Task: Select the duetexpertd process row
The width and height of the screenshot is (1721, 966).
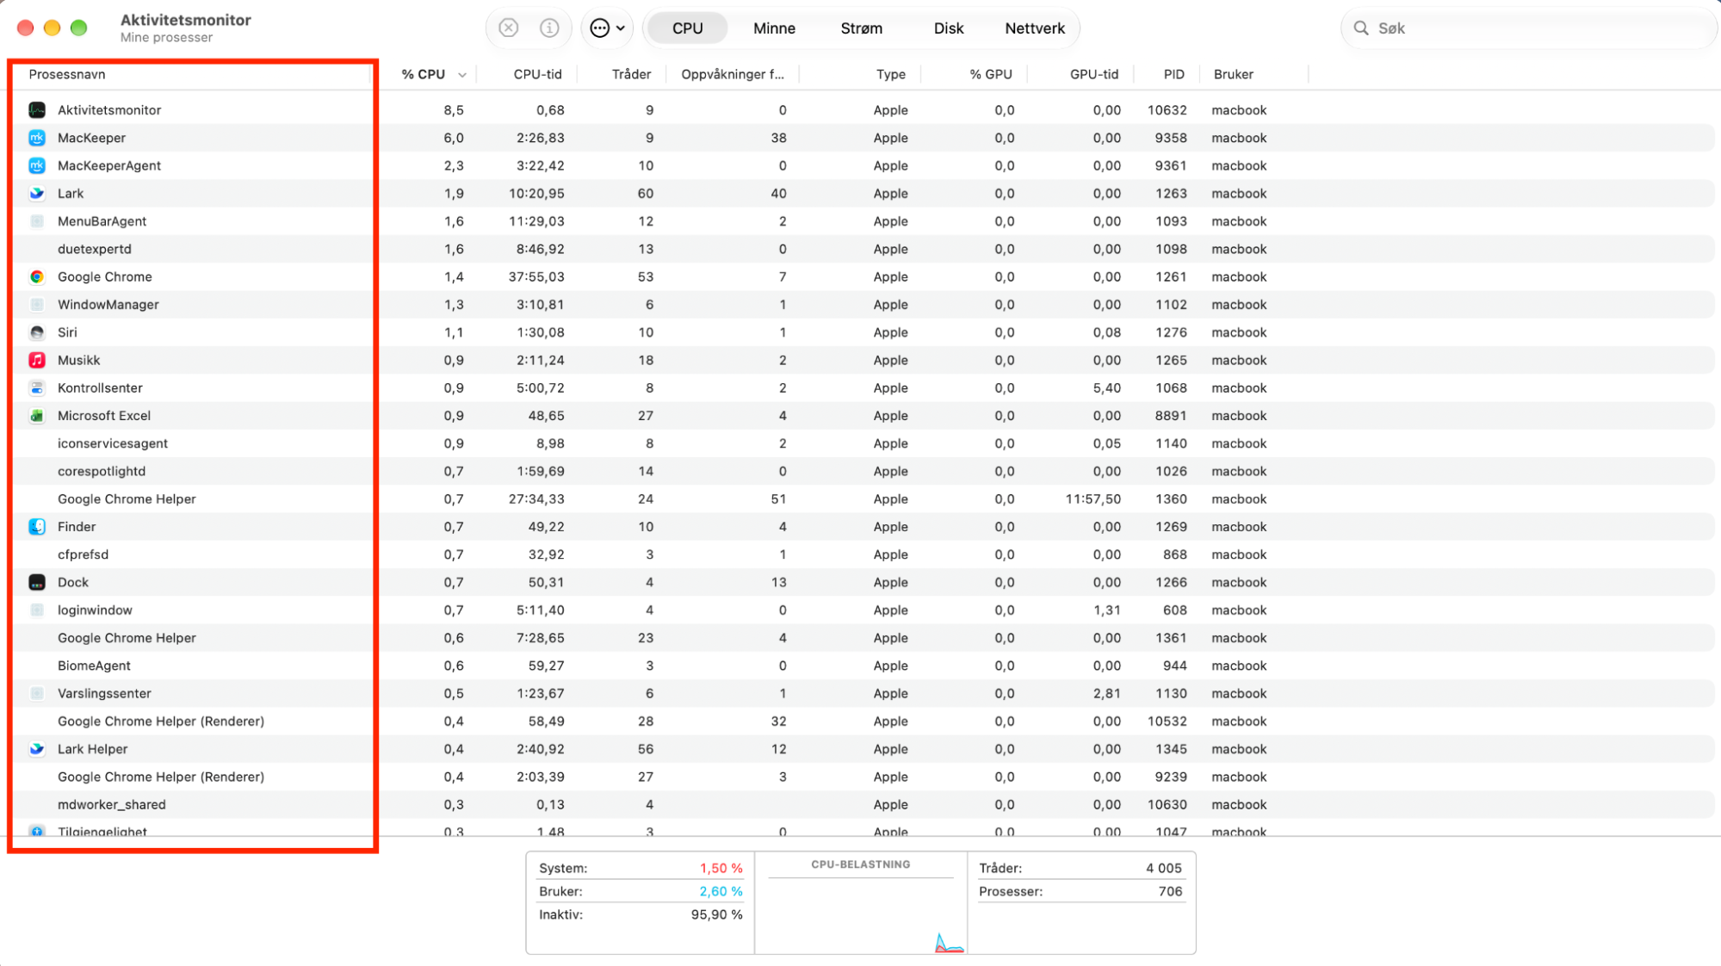Action: coord(864,249)
